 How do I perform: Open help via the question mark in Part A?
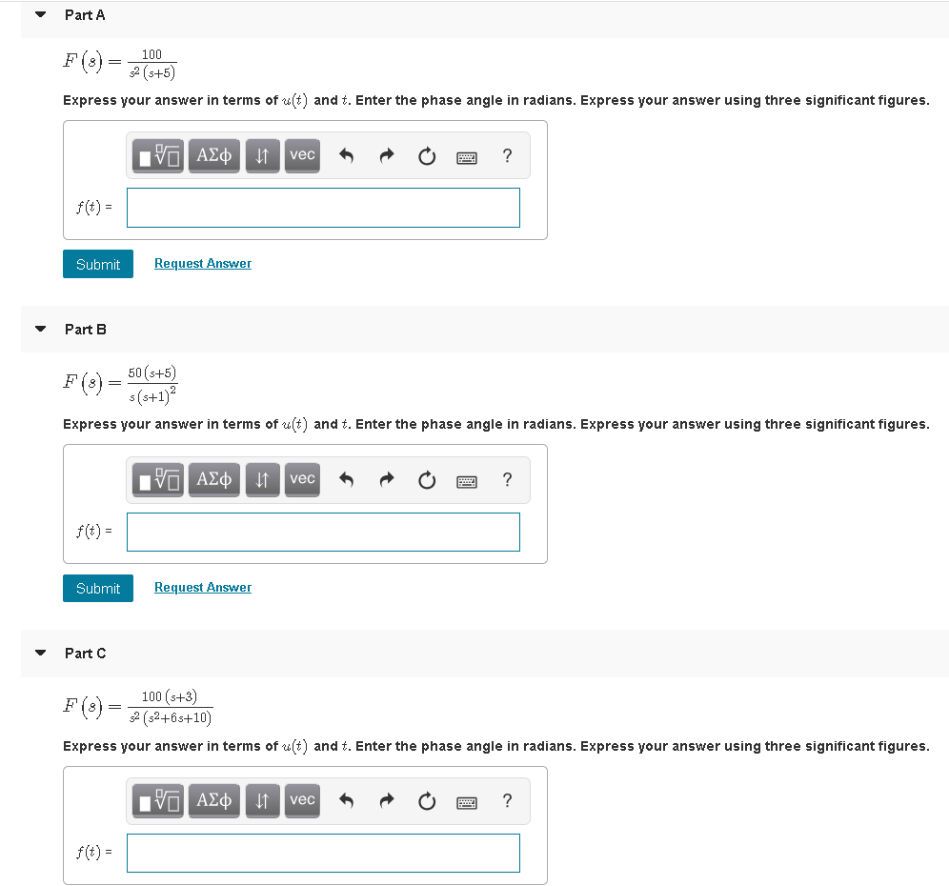pos(507,155)
